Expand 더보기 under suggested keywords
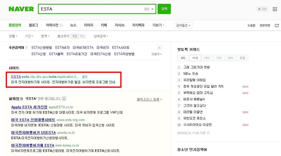This screenshot has height=156, width=281. tap(156, 54)
